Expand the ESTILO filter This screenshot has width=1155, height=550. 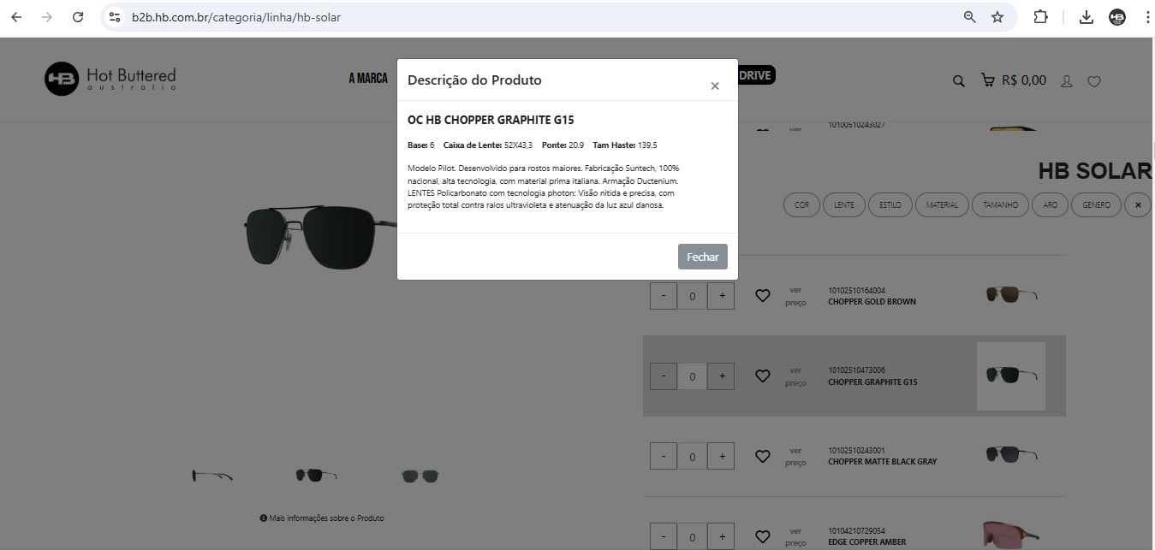pyautogui.click(x=890, y=205)
